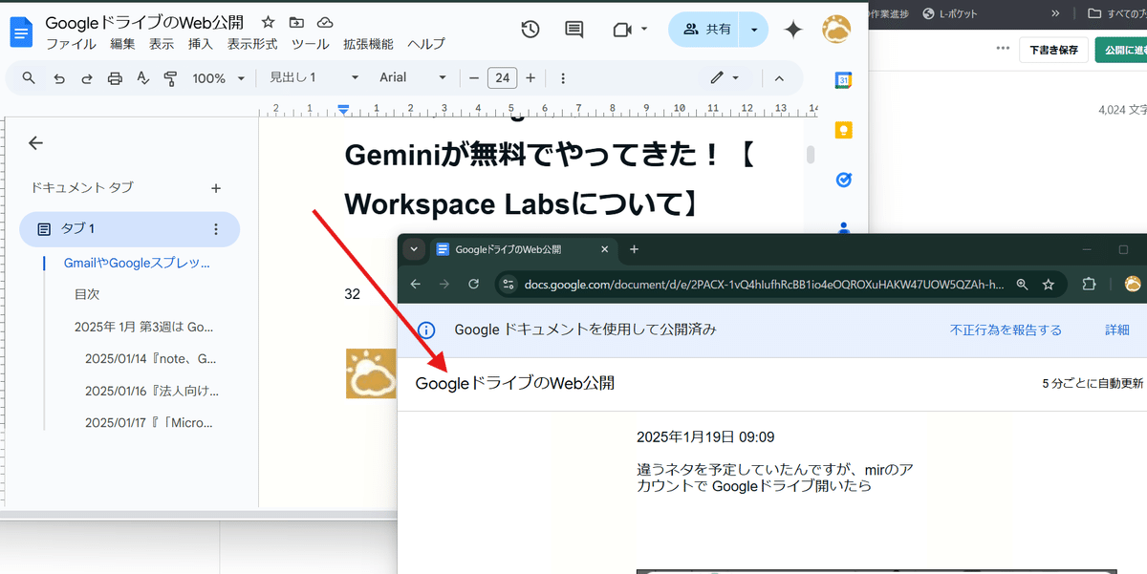Open the 拡張機能 menu
The width and height of the screenshot is (1147, 574).
(368, 44)
